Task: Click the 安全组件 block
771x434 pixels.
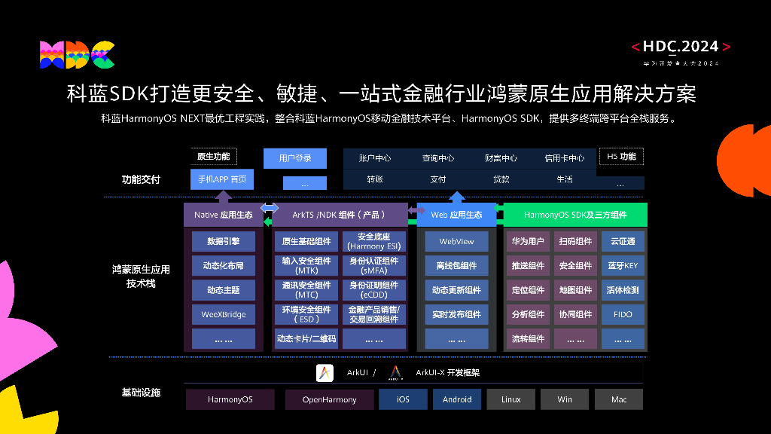Action: tap(575, 266)
